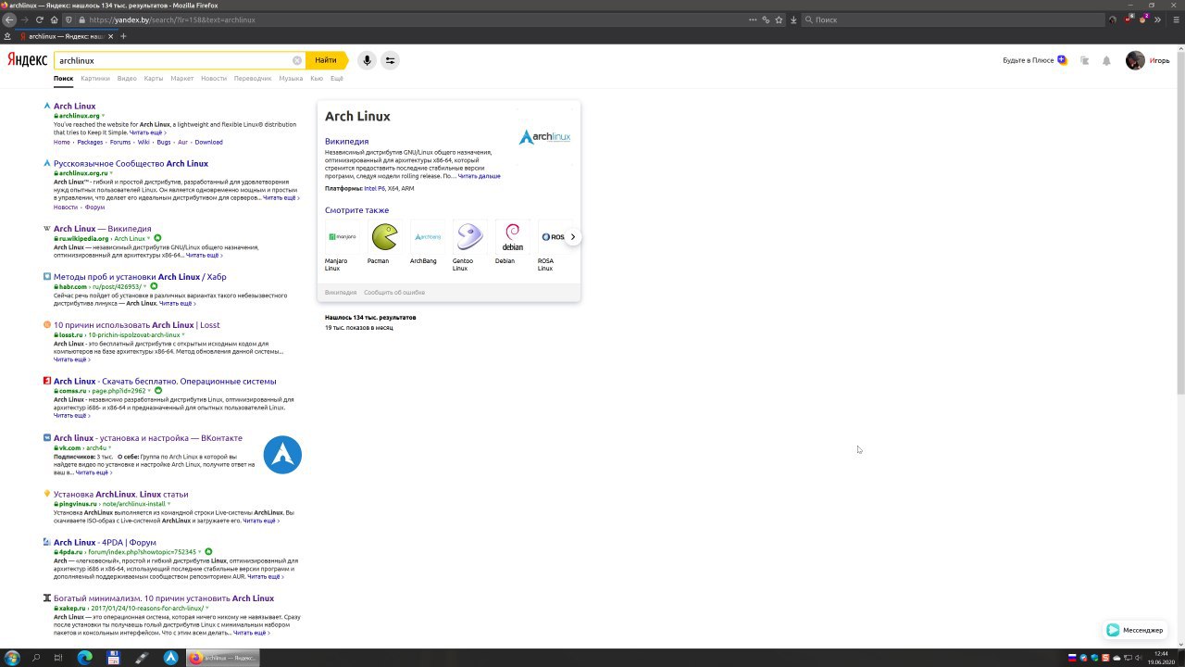Screen dimensions: 1185x667
Task: Open the Мессенджер chat button
Action: 1135,630
